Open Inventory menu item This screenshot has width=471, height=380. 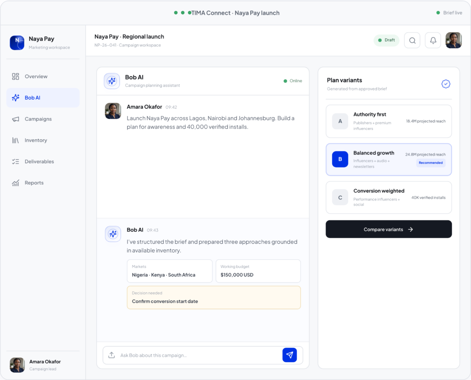[x=43, y=140]
